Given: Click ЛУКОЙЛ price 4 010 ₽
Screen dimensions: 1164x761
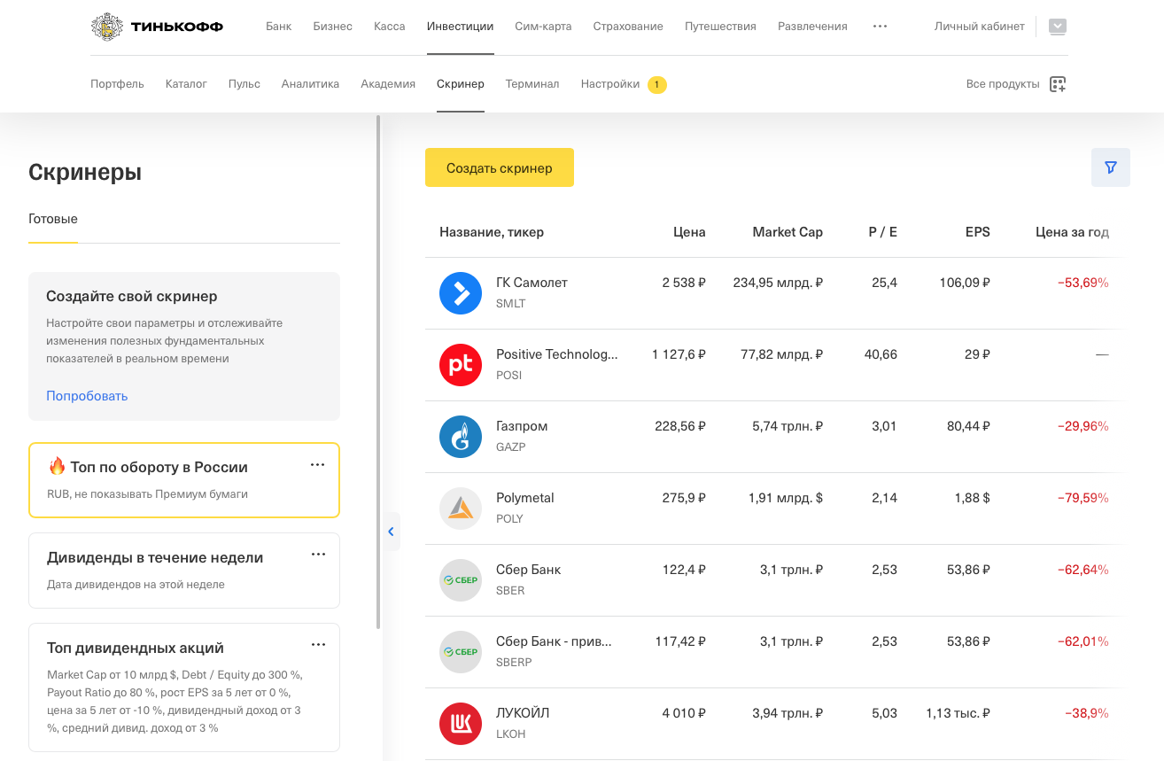Looking at the screenshot, I should 684,713.
